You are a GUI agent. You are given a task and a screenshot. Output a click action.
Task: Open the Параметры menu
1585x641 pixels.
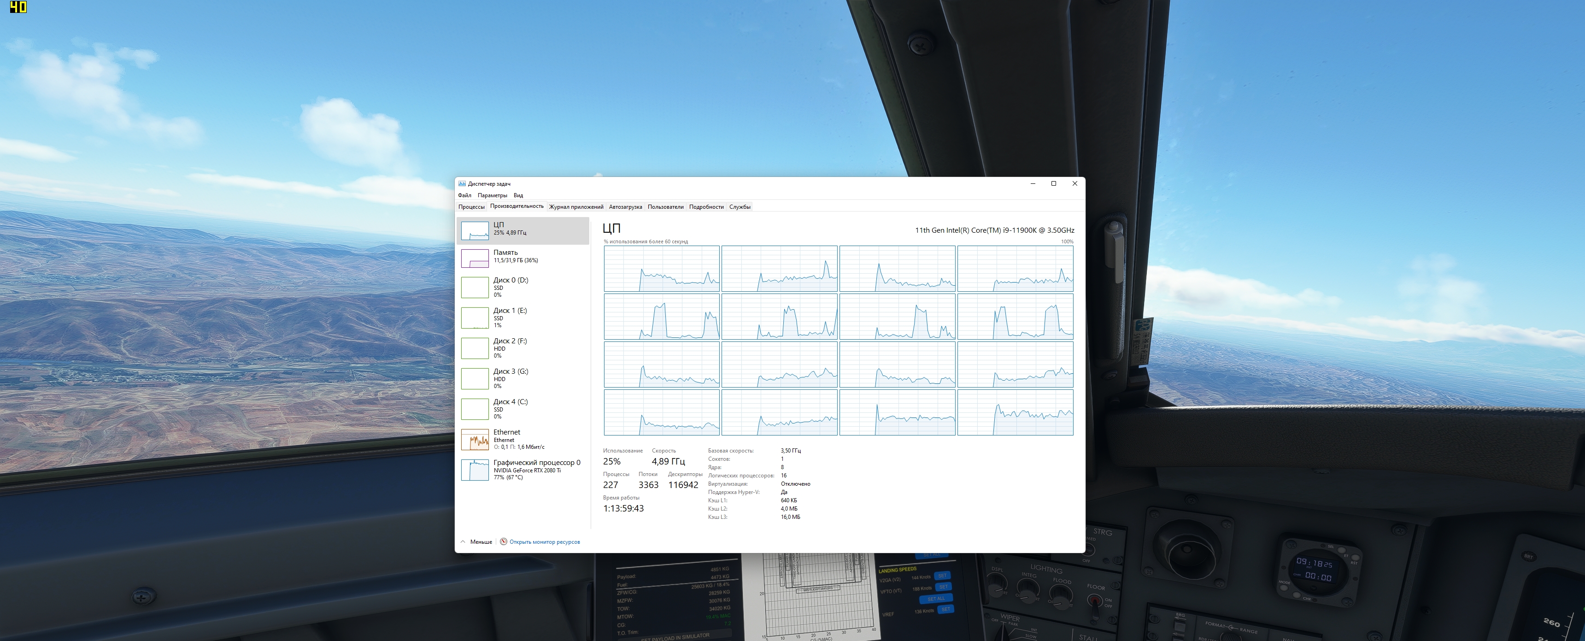[492, 195]
